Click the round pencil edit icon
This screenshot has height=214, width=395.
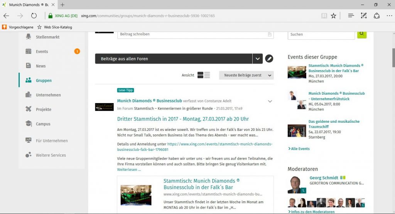pos(269,59)
